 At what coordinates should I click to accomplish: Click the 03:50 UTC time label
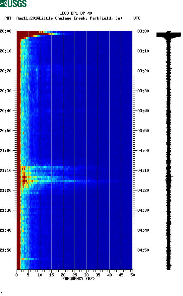click(x=143, y=131)
